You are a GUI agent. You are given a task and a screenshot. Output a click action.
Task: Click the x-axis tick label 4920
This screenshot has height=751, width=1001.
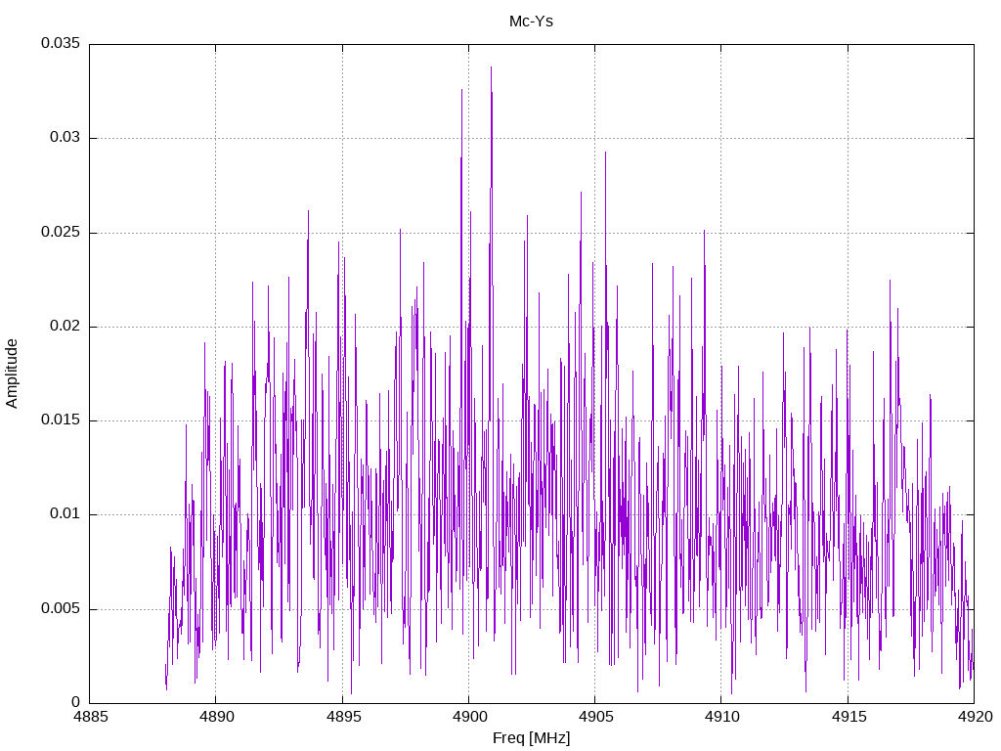point(975,717)
